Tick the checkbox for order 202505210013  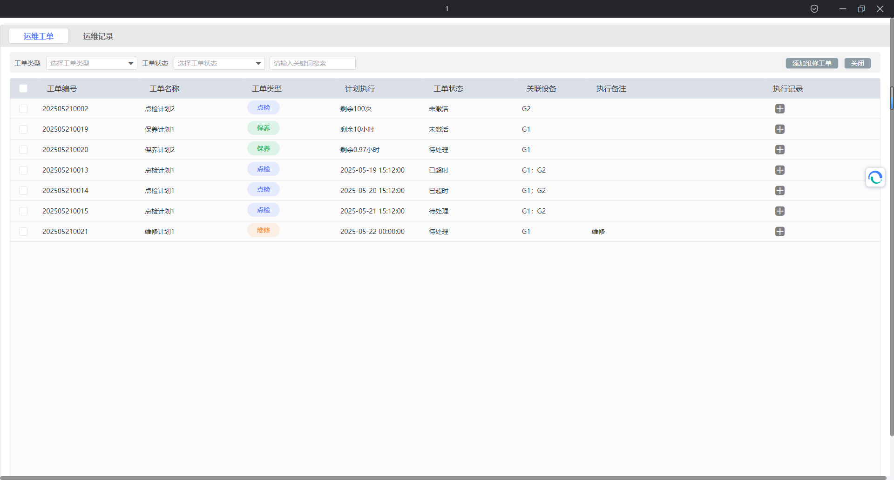pos(23,170)
